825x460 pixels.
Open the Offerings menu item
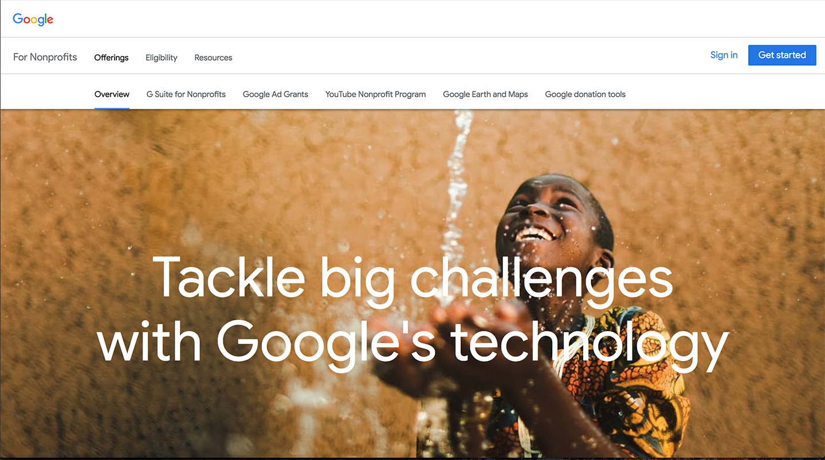(111, 58)
